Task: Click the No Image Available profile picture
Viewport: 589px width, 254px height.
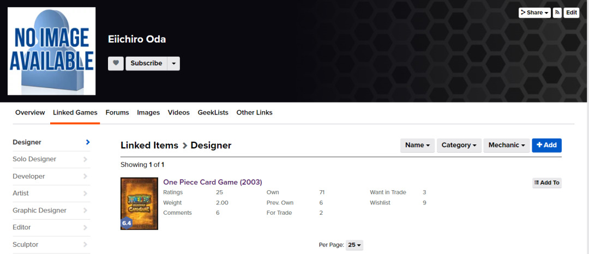Action: (x=51, y=51)
